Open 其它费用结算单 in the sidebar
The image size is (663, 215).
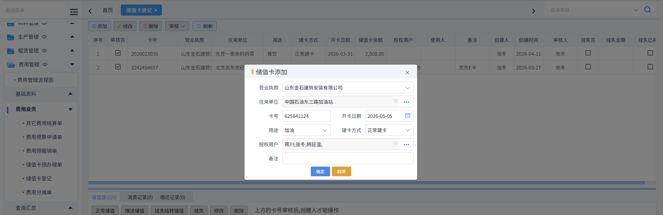click(44, 123)
